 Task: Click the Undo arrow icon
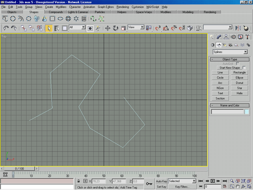point(6,28)
